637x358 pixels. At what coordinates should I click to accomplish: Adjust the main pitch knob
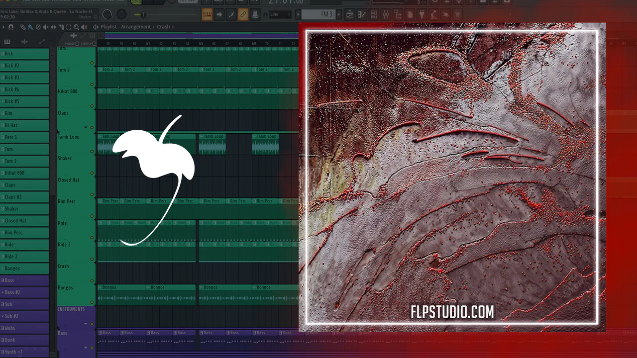point(121,14)
